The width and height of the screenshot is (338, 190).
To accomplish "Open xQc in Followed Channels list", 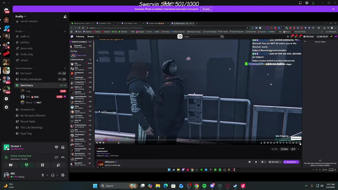I will click(x=81, y=64).
